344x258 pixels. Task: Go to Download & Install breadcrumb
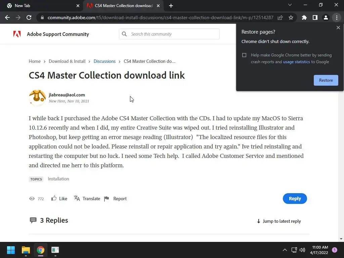(x=67, y=61)
